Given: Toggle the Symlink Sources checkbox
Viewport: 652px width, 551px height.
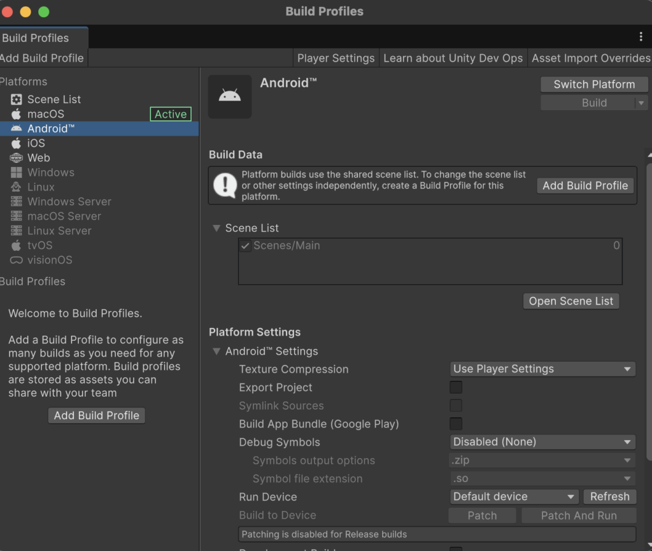Looking at the screenshot, I should 456,406.
